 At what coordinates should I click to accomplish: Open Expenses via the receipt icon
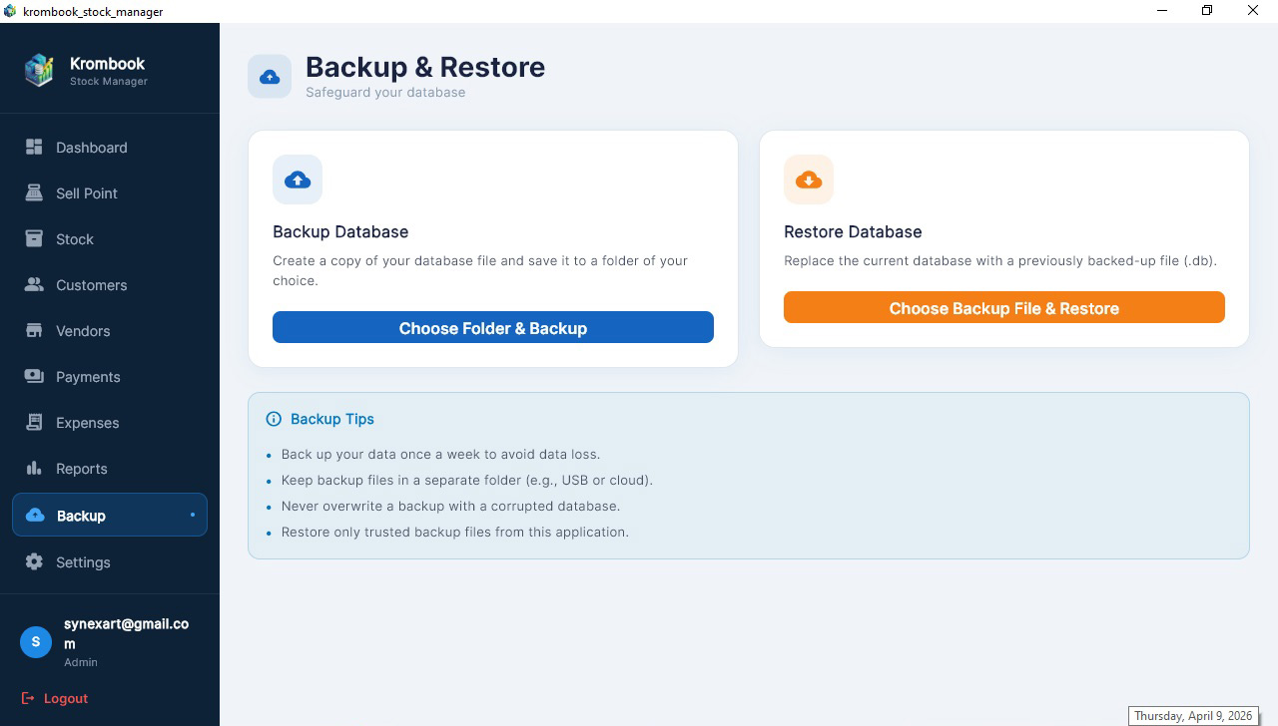[x=33, y=422]
